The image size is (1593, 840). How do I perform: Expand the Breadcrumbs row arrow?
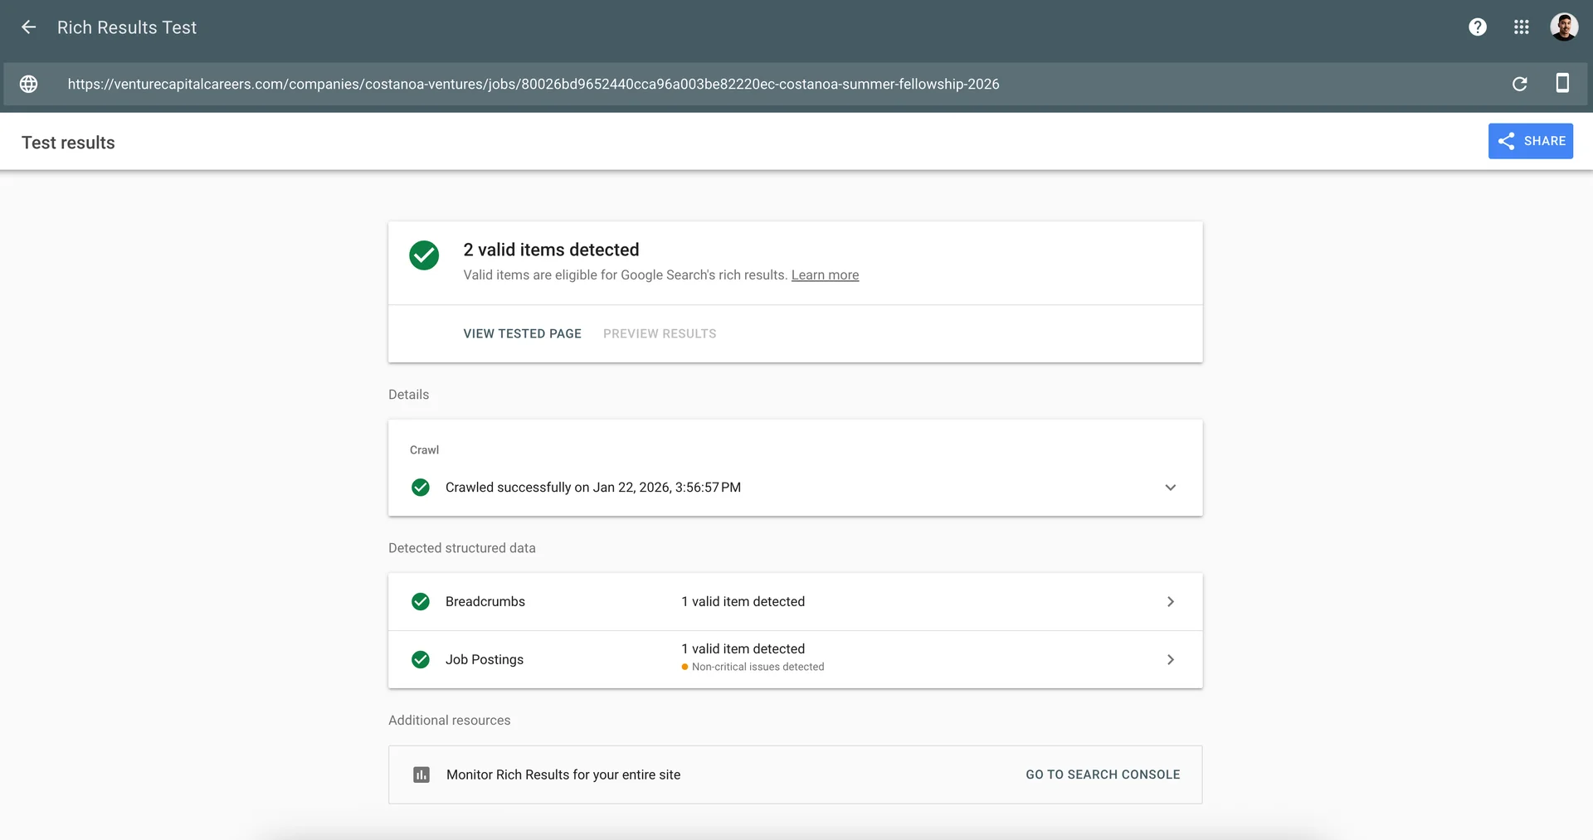1170,601
